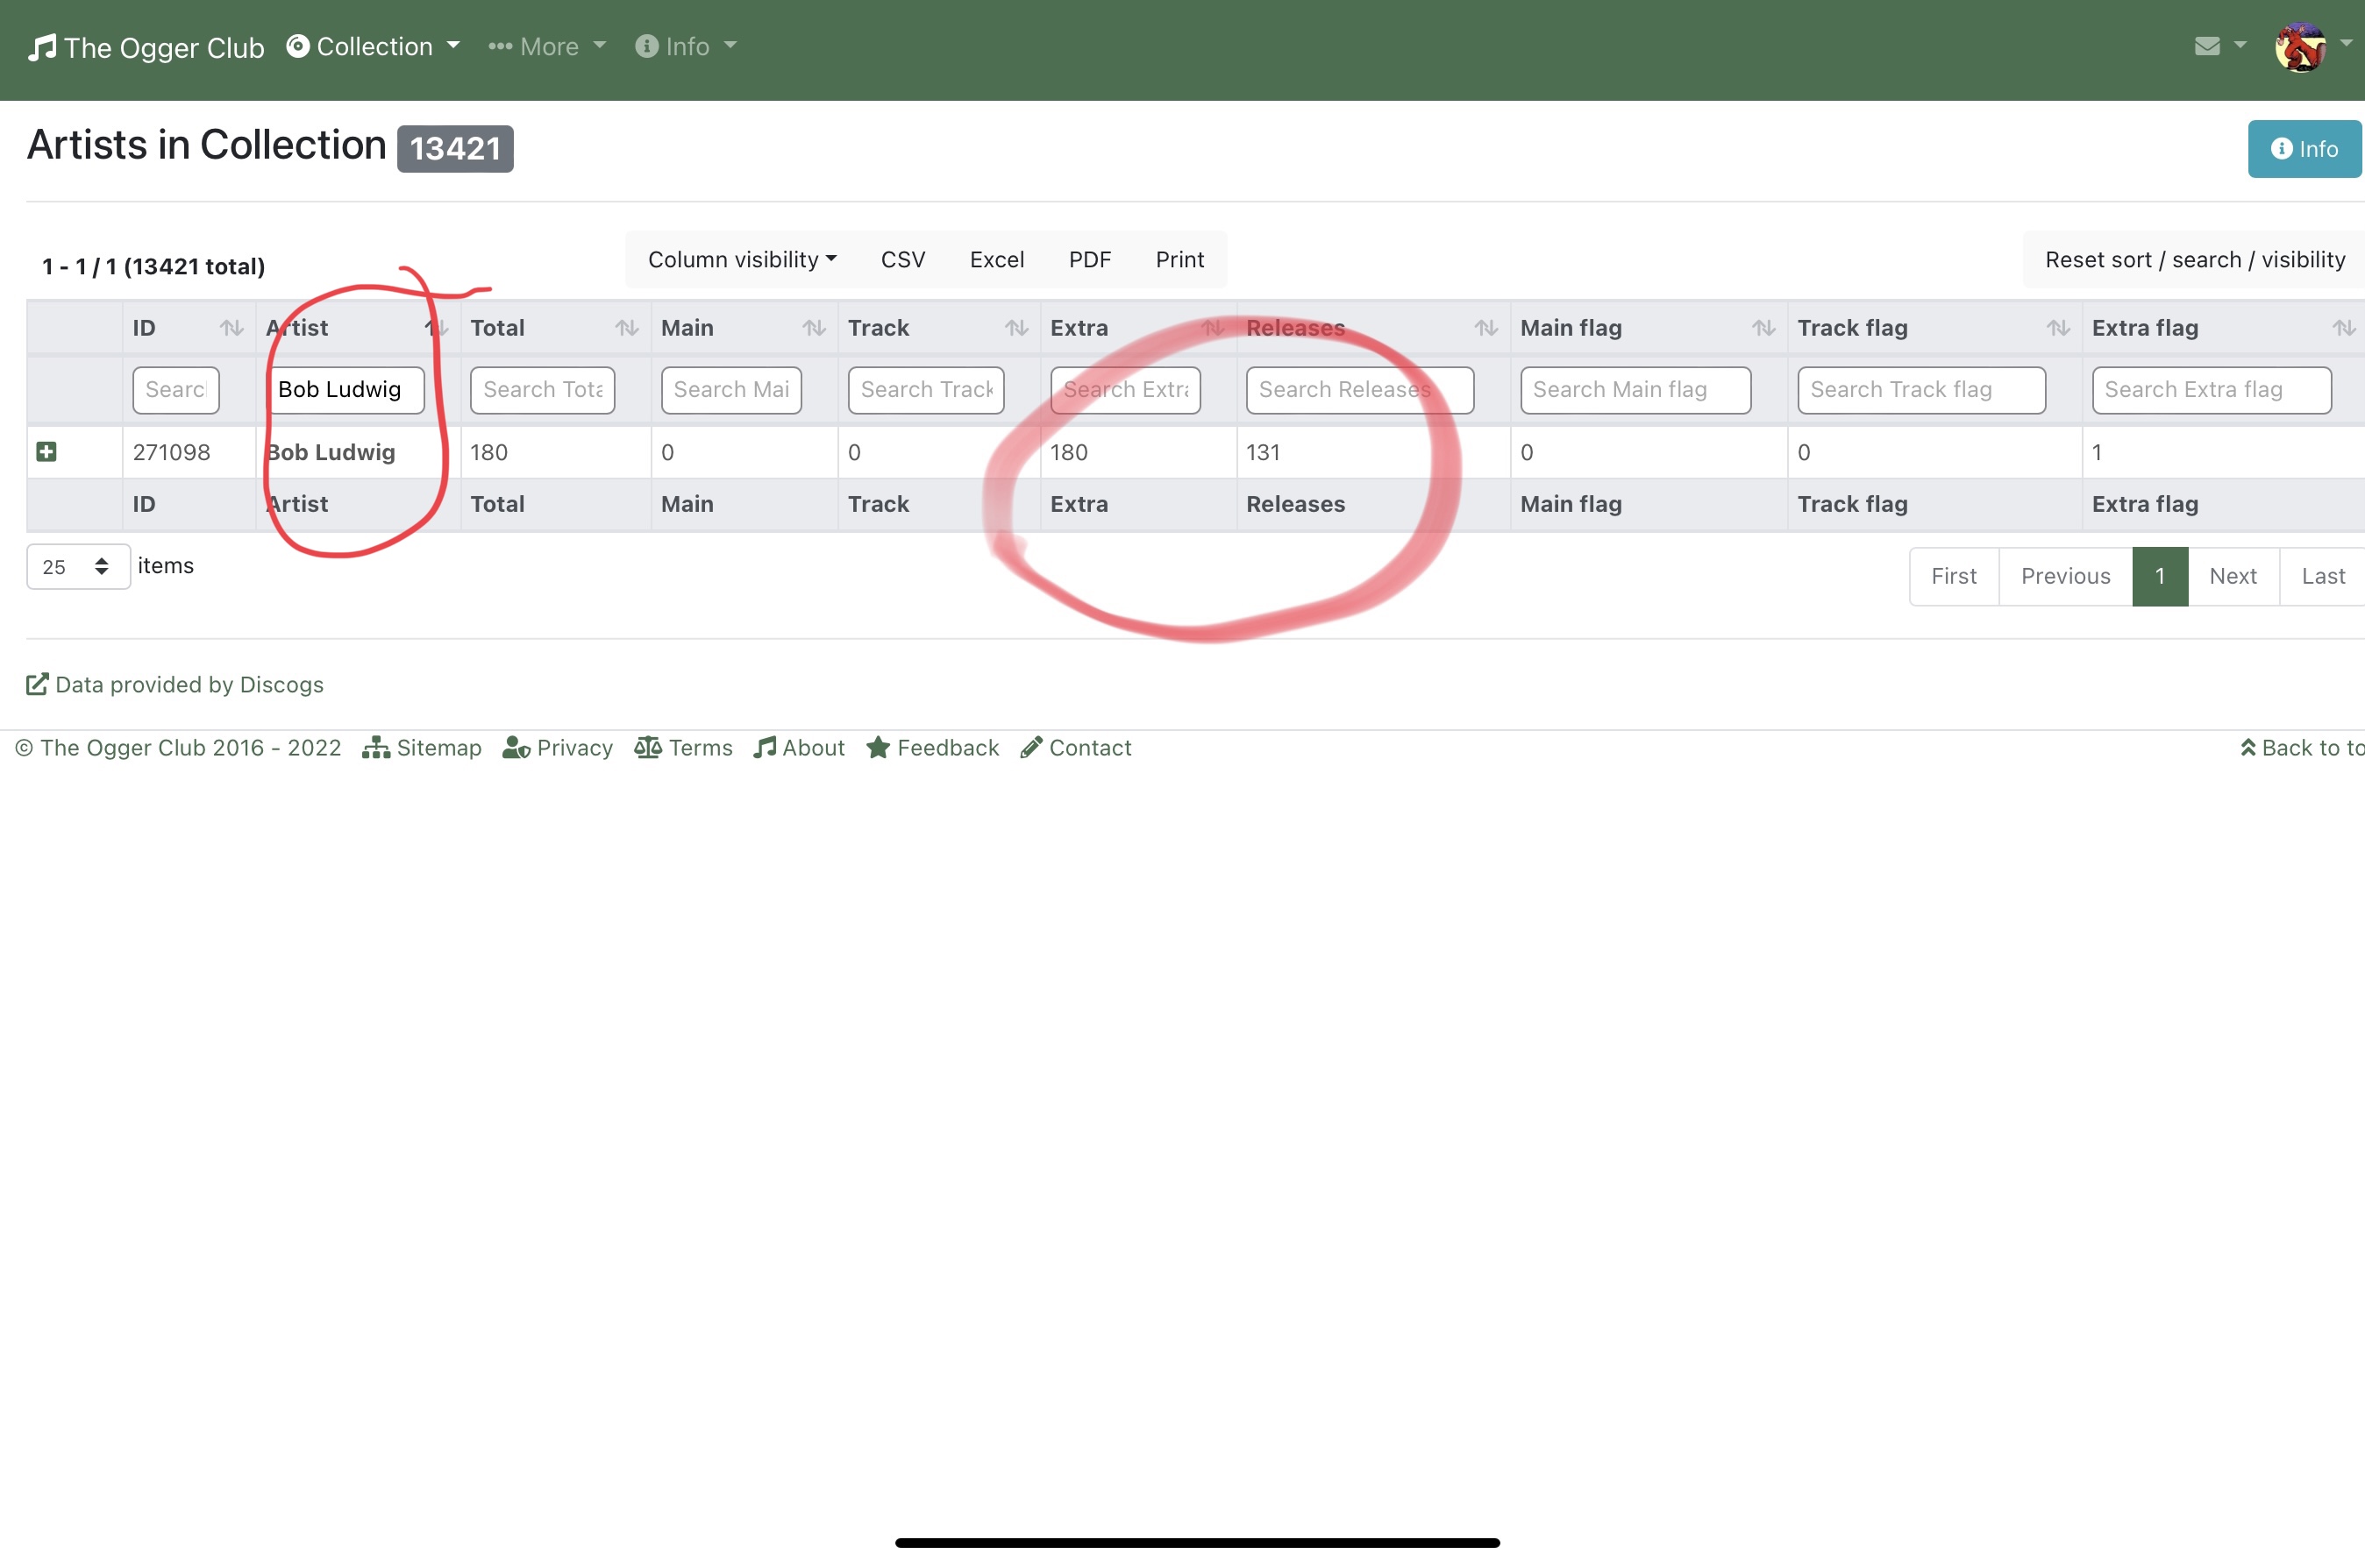
Task: Click the Search Releases input field
Action: tap(1358, 390)
